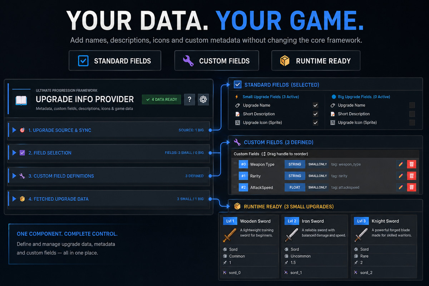Select the Custom Fields feature tab

[217, 60]
